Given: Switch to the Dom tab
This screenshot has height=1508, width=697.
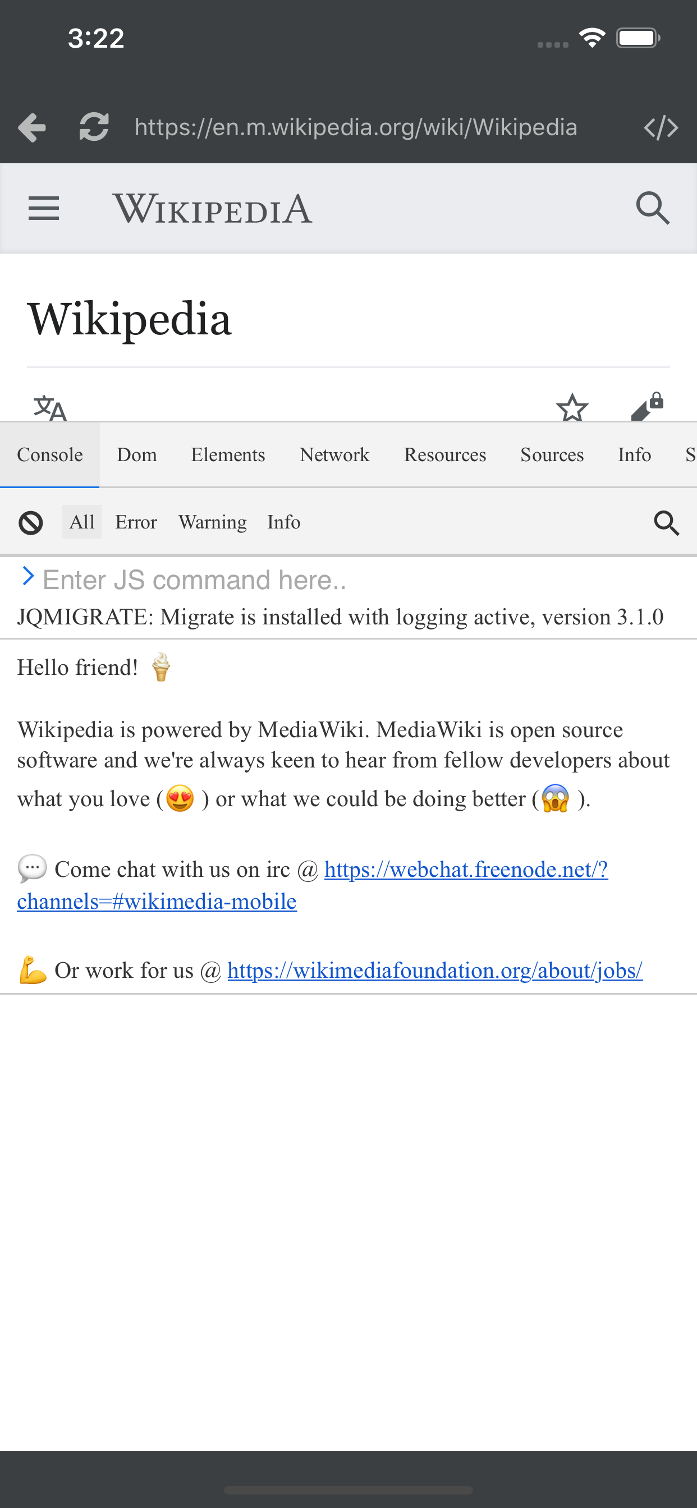Looking at the screenshot, I should tap(137, 455).
